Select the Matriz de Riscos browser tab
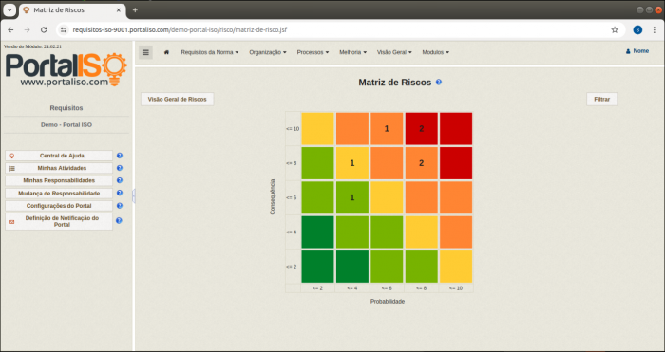665x352 pixels. (x=72, y=10)
